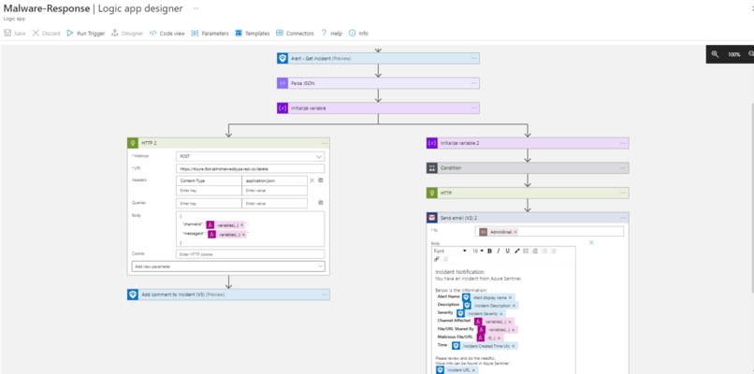Image resolution: width=754 pixels, height=374 pixels.
Task: Expand the HTTP action in right branch
Action: pyautogui.click(x=528, y=193)
